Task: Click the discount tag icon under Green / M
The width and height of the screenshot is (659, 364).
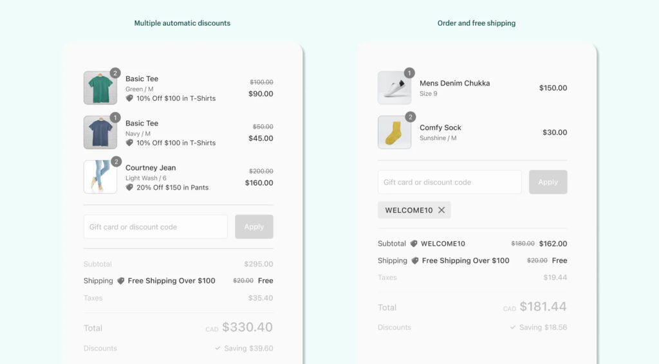Action: click(x=129, y=98)
